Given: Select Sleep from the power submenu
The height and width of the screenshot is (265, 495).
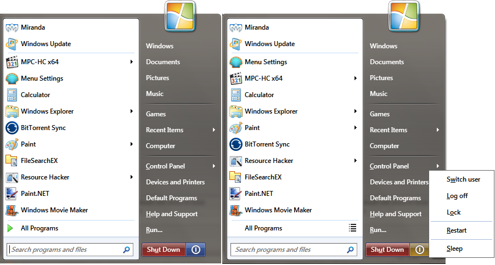Looking at the screenshot, I should [454, 249].
